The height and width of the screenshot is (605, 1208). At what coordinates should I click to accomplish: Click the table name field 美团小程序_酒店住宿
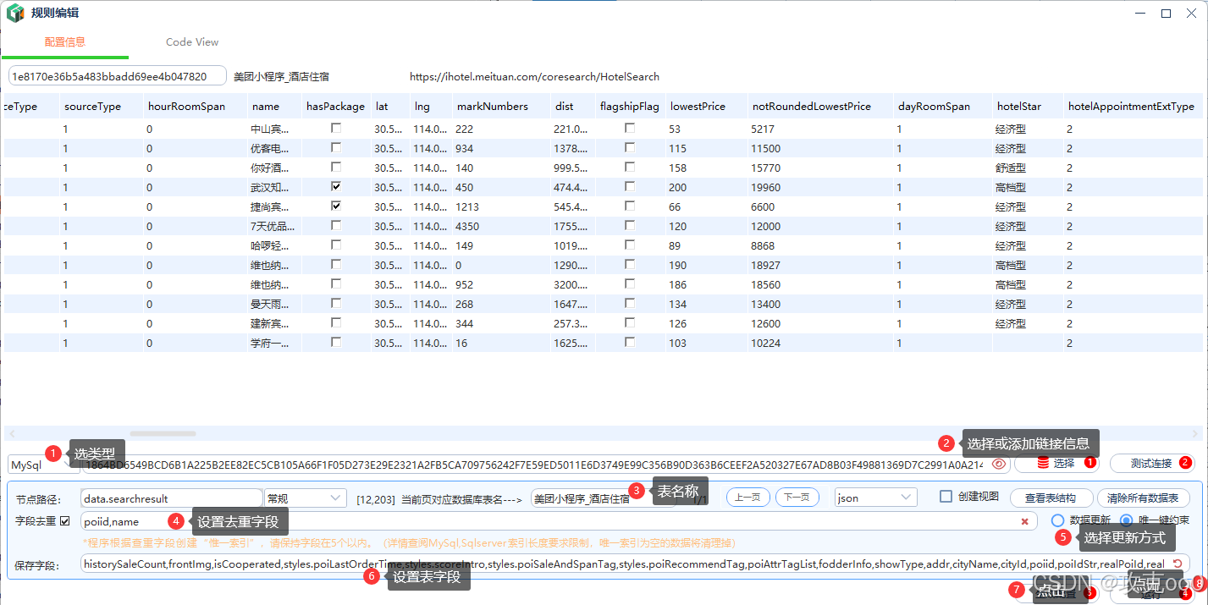click(602, 498)
